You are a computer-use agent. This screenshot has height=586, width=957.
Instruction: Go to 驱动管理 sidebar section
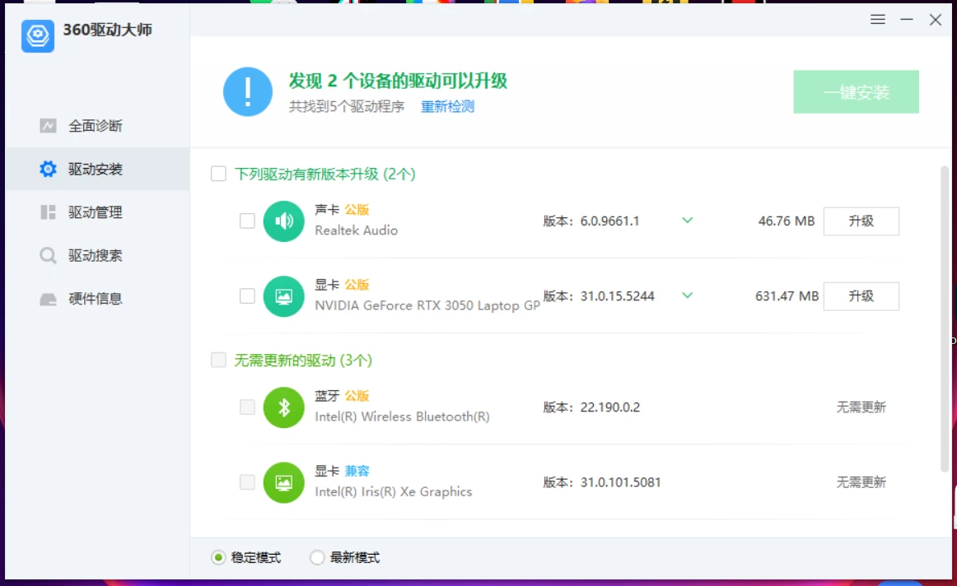pos(98,212)
